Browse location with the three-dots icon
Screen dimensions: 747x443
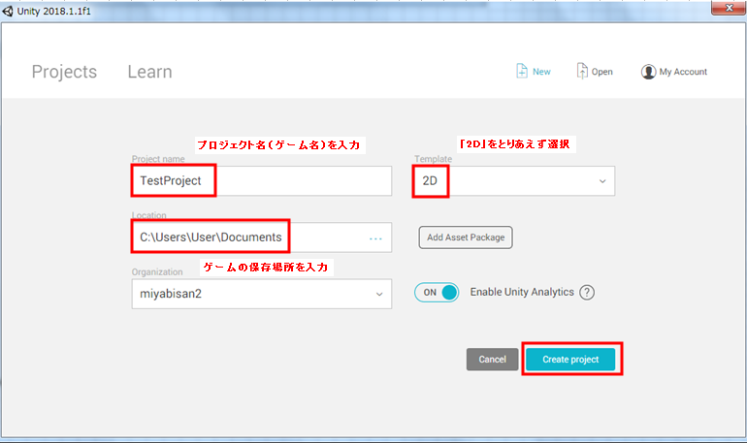(x=375, y=238)
